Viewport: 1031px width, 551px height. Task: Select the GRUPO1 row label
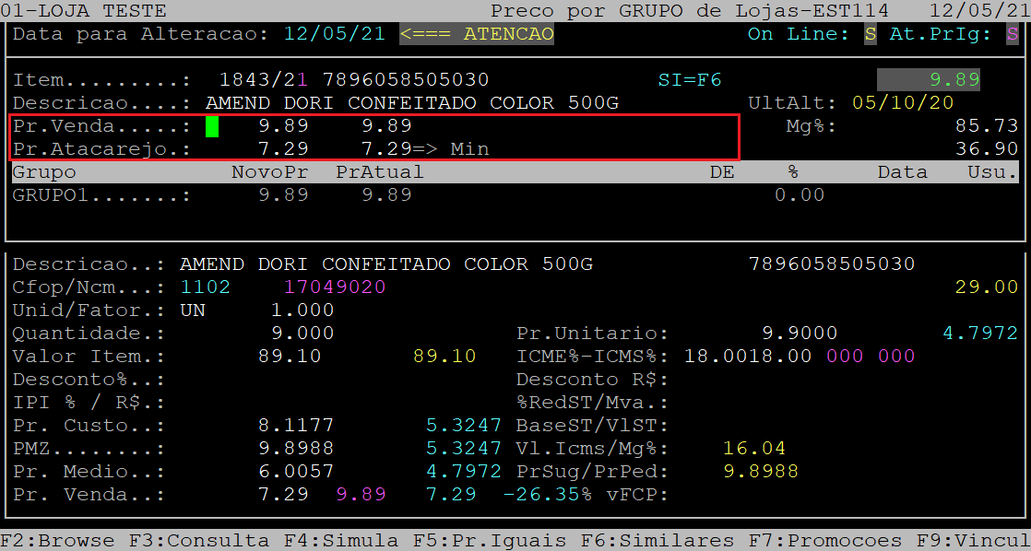click(x=101, y=194)
